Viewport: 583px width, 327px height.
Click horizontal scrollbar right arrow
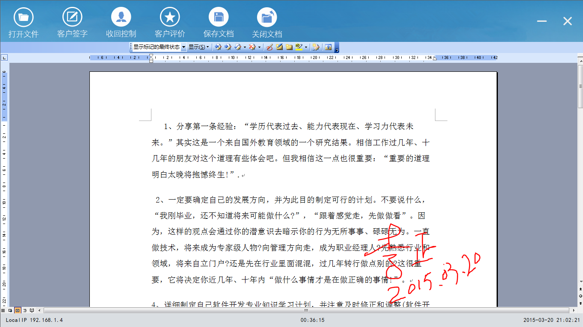pos(574,310)
